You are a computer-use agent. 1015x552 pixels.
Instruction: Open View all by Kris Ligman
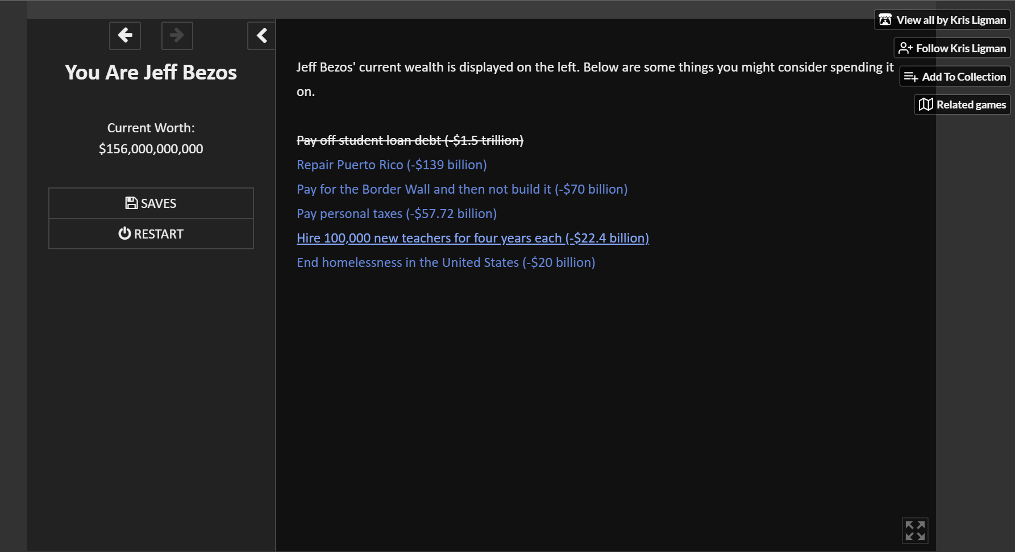(942, 20)
